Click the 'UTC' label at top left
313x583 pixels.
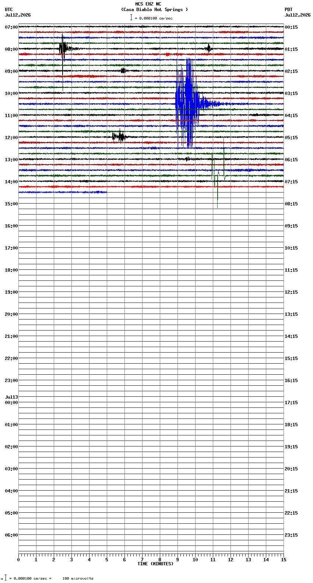pyautogui.click(x=9, y=10)
